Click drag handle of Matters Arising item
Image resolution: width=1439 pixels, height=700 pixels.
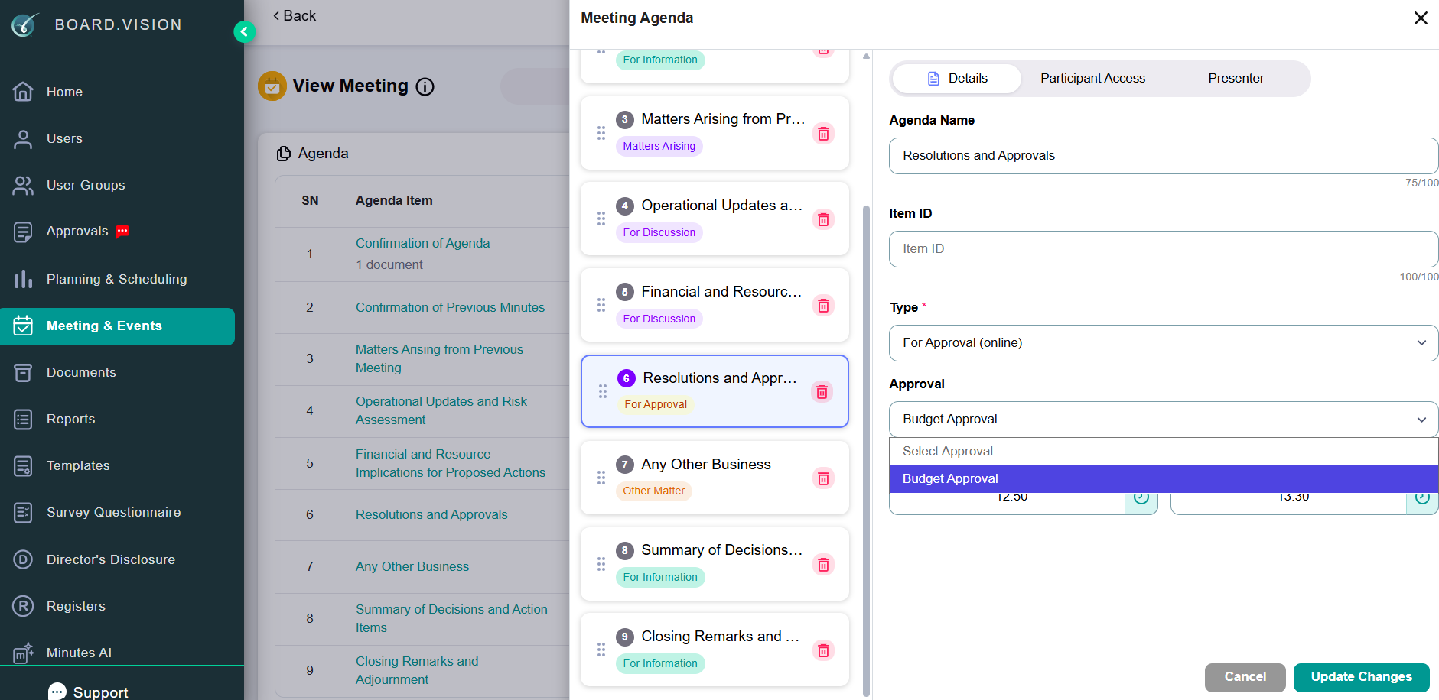(601, 133)
